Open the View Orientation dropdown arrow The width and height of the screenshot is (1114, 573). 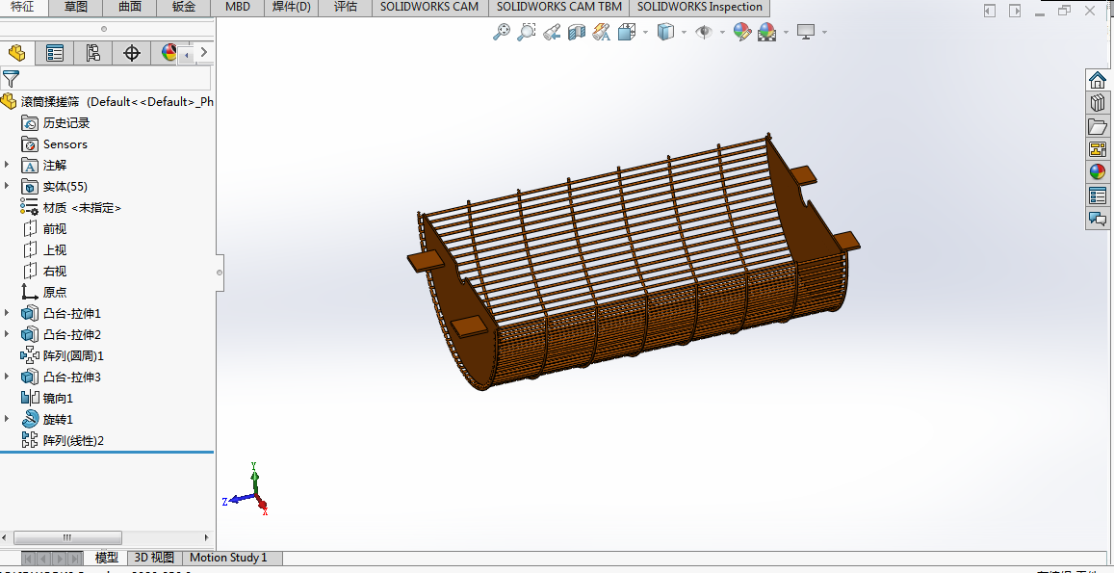click(x=645, y=32)
